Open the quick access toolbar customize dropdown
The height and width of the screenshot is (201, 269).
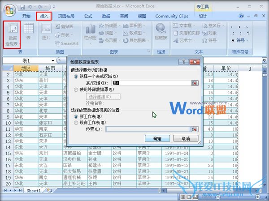click(54, 7)
